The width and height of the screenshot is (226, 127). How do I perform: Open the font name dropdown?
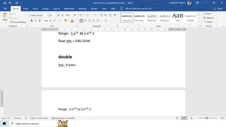(47, 15)
